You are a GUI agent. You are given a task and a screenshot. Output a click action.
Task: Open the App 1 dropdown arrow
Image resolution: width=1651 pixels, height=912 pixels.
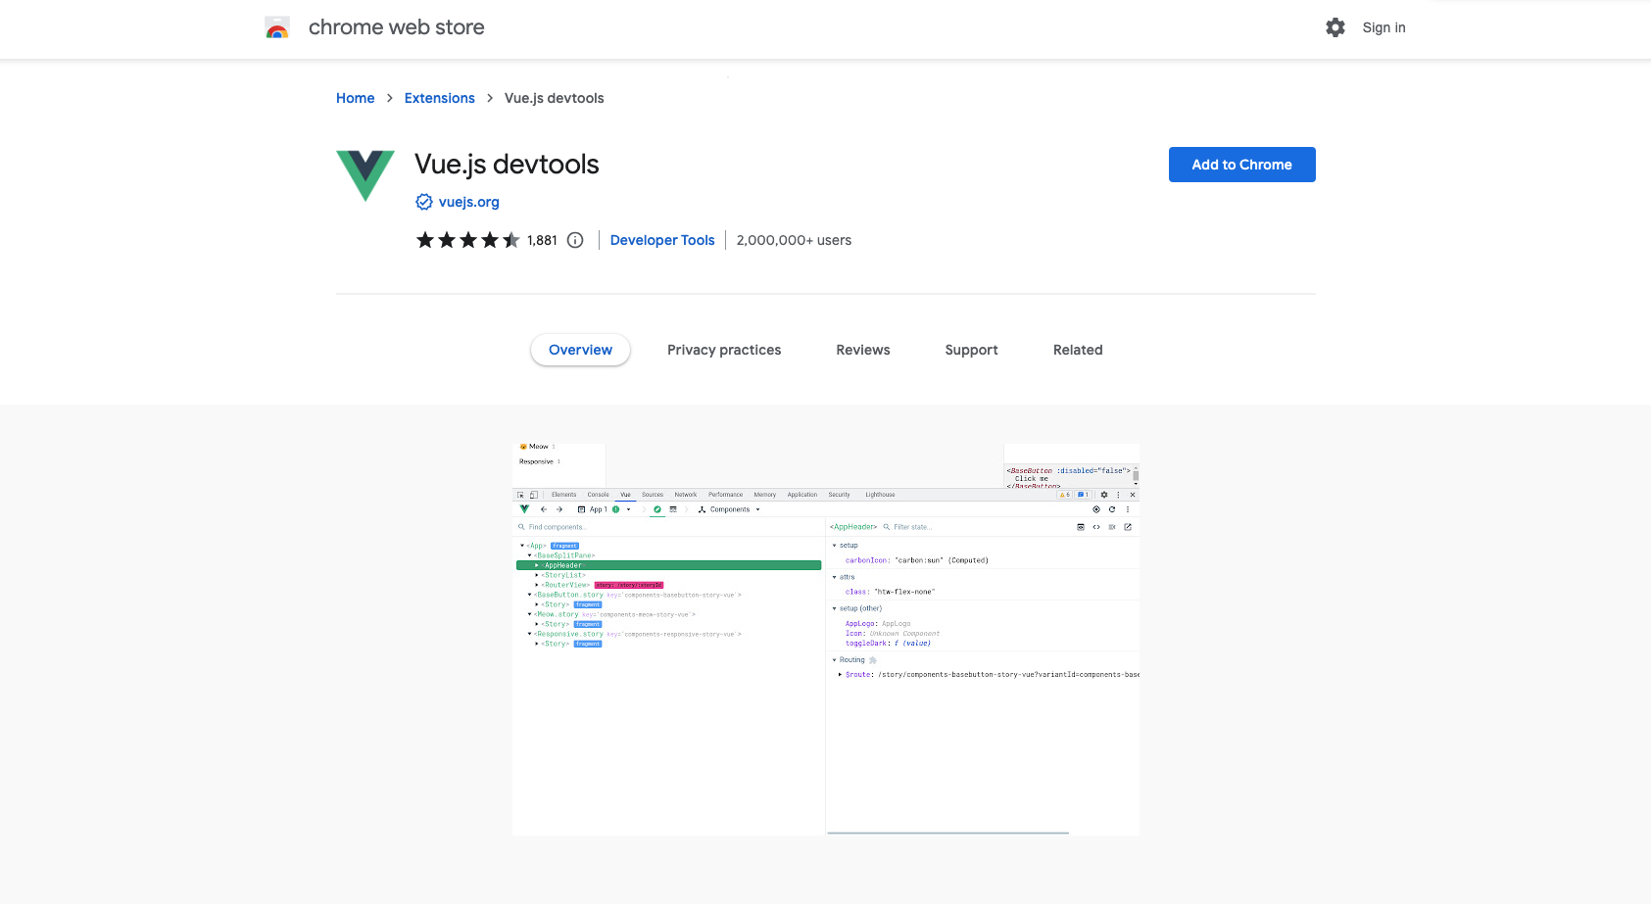click(x=628, y=509)
